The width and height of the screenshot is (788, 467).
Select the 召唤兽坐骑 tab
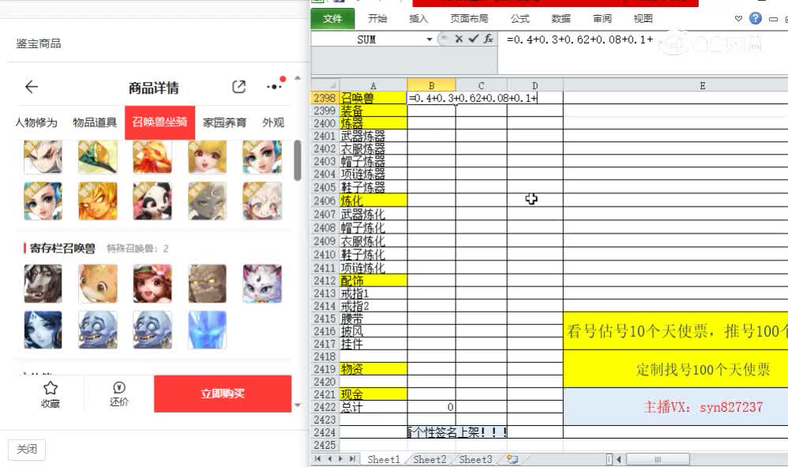point(159,122)
